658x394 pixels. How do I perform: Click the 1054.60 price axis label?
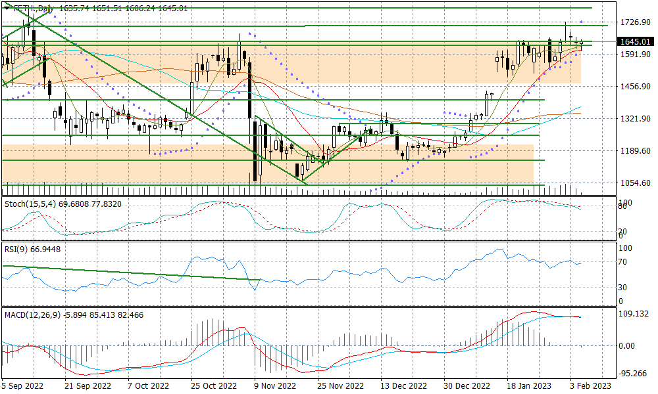coord(635,183)
